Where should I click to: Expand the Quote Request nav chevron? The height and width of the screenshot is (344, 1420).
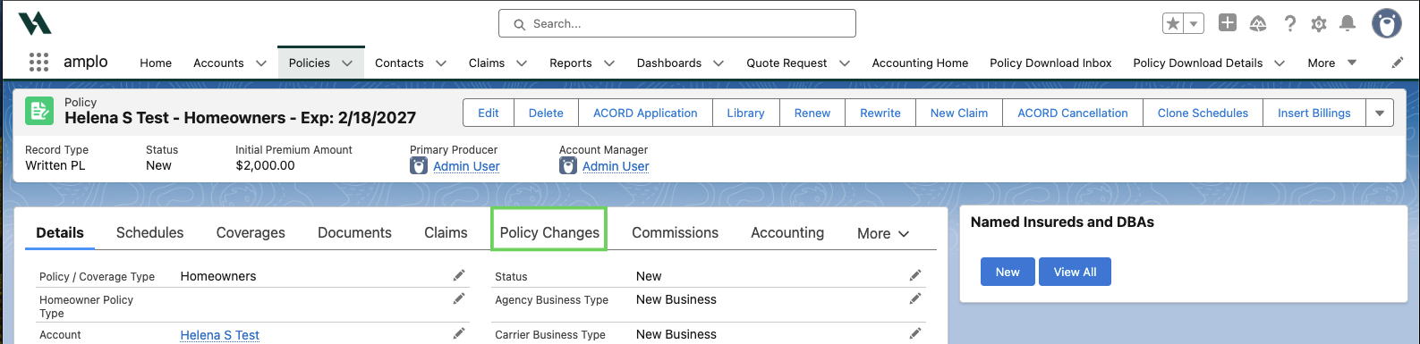click(844, 63)
